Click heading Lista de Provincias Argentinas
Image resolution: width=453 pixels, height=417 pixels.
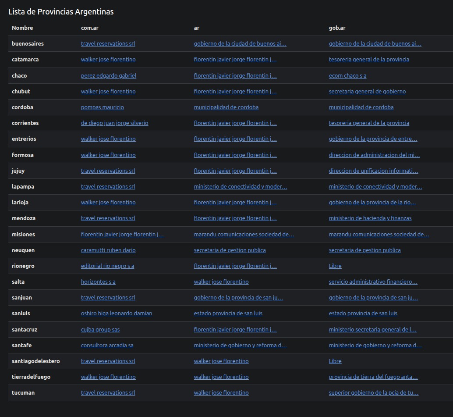61,12
